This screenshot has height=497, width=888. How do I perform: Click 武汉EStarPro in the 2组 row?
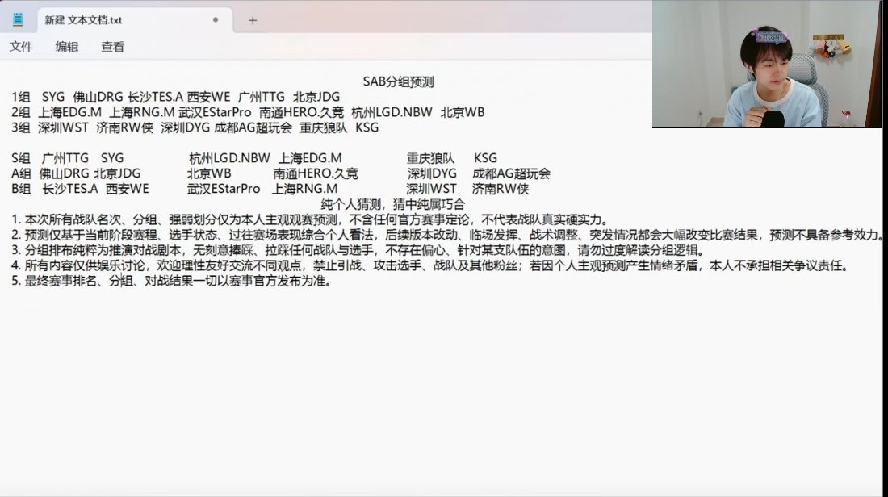(215, 112)
